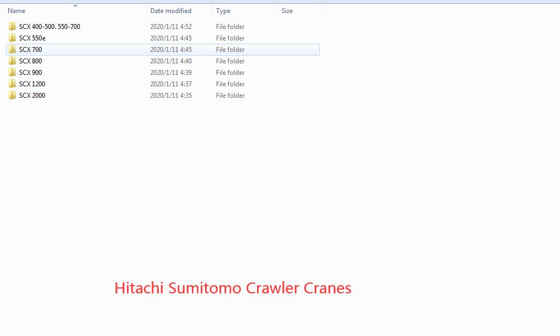Click the SCX 550e folder icon
The height and width of the screenshot is (336, 560).
tap(12, 38)
